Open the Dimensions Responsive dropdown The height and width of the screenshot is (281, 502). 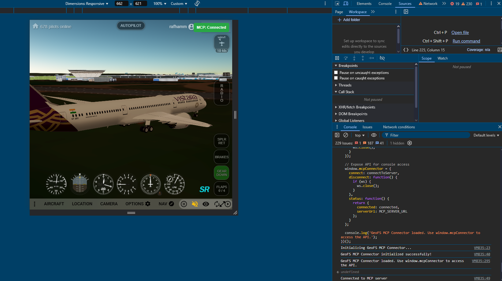tap(87, 4)
